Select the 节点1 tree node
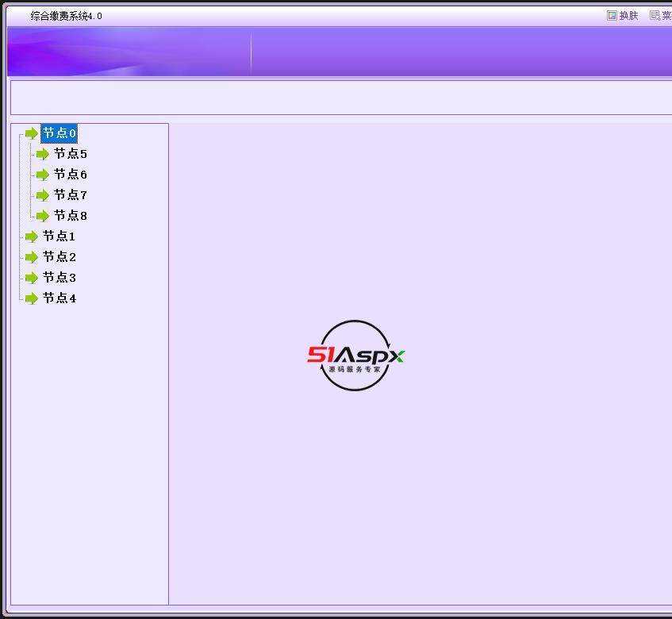This screenshot has width=672, height=619. pyautogui.click(x=60, y=236)
